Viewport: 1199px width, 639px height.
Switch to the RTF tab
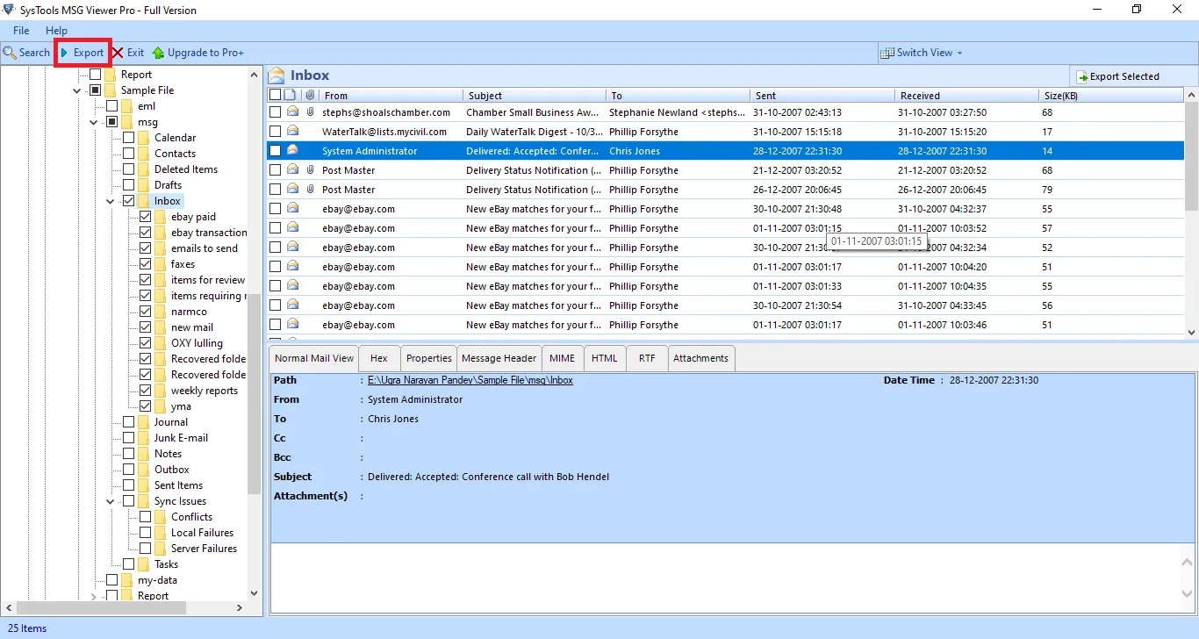[x=647, y=358]
